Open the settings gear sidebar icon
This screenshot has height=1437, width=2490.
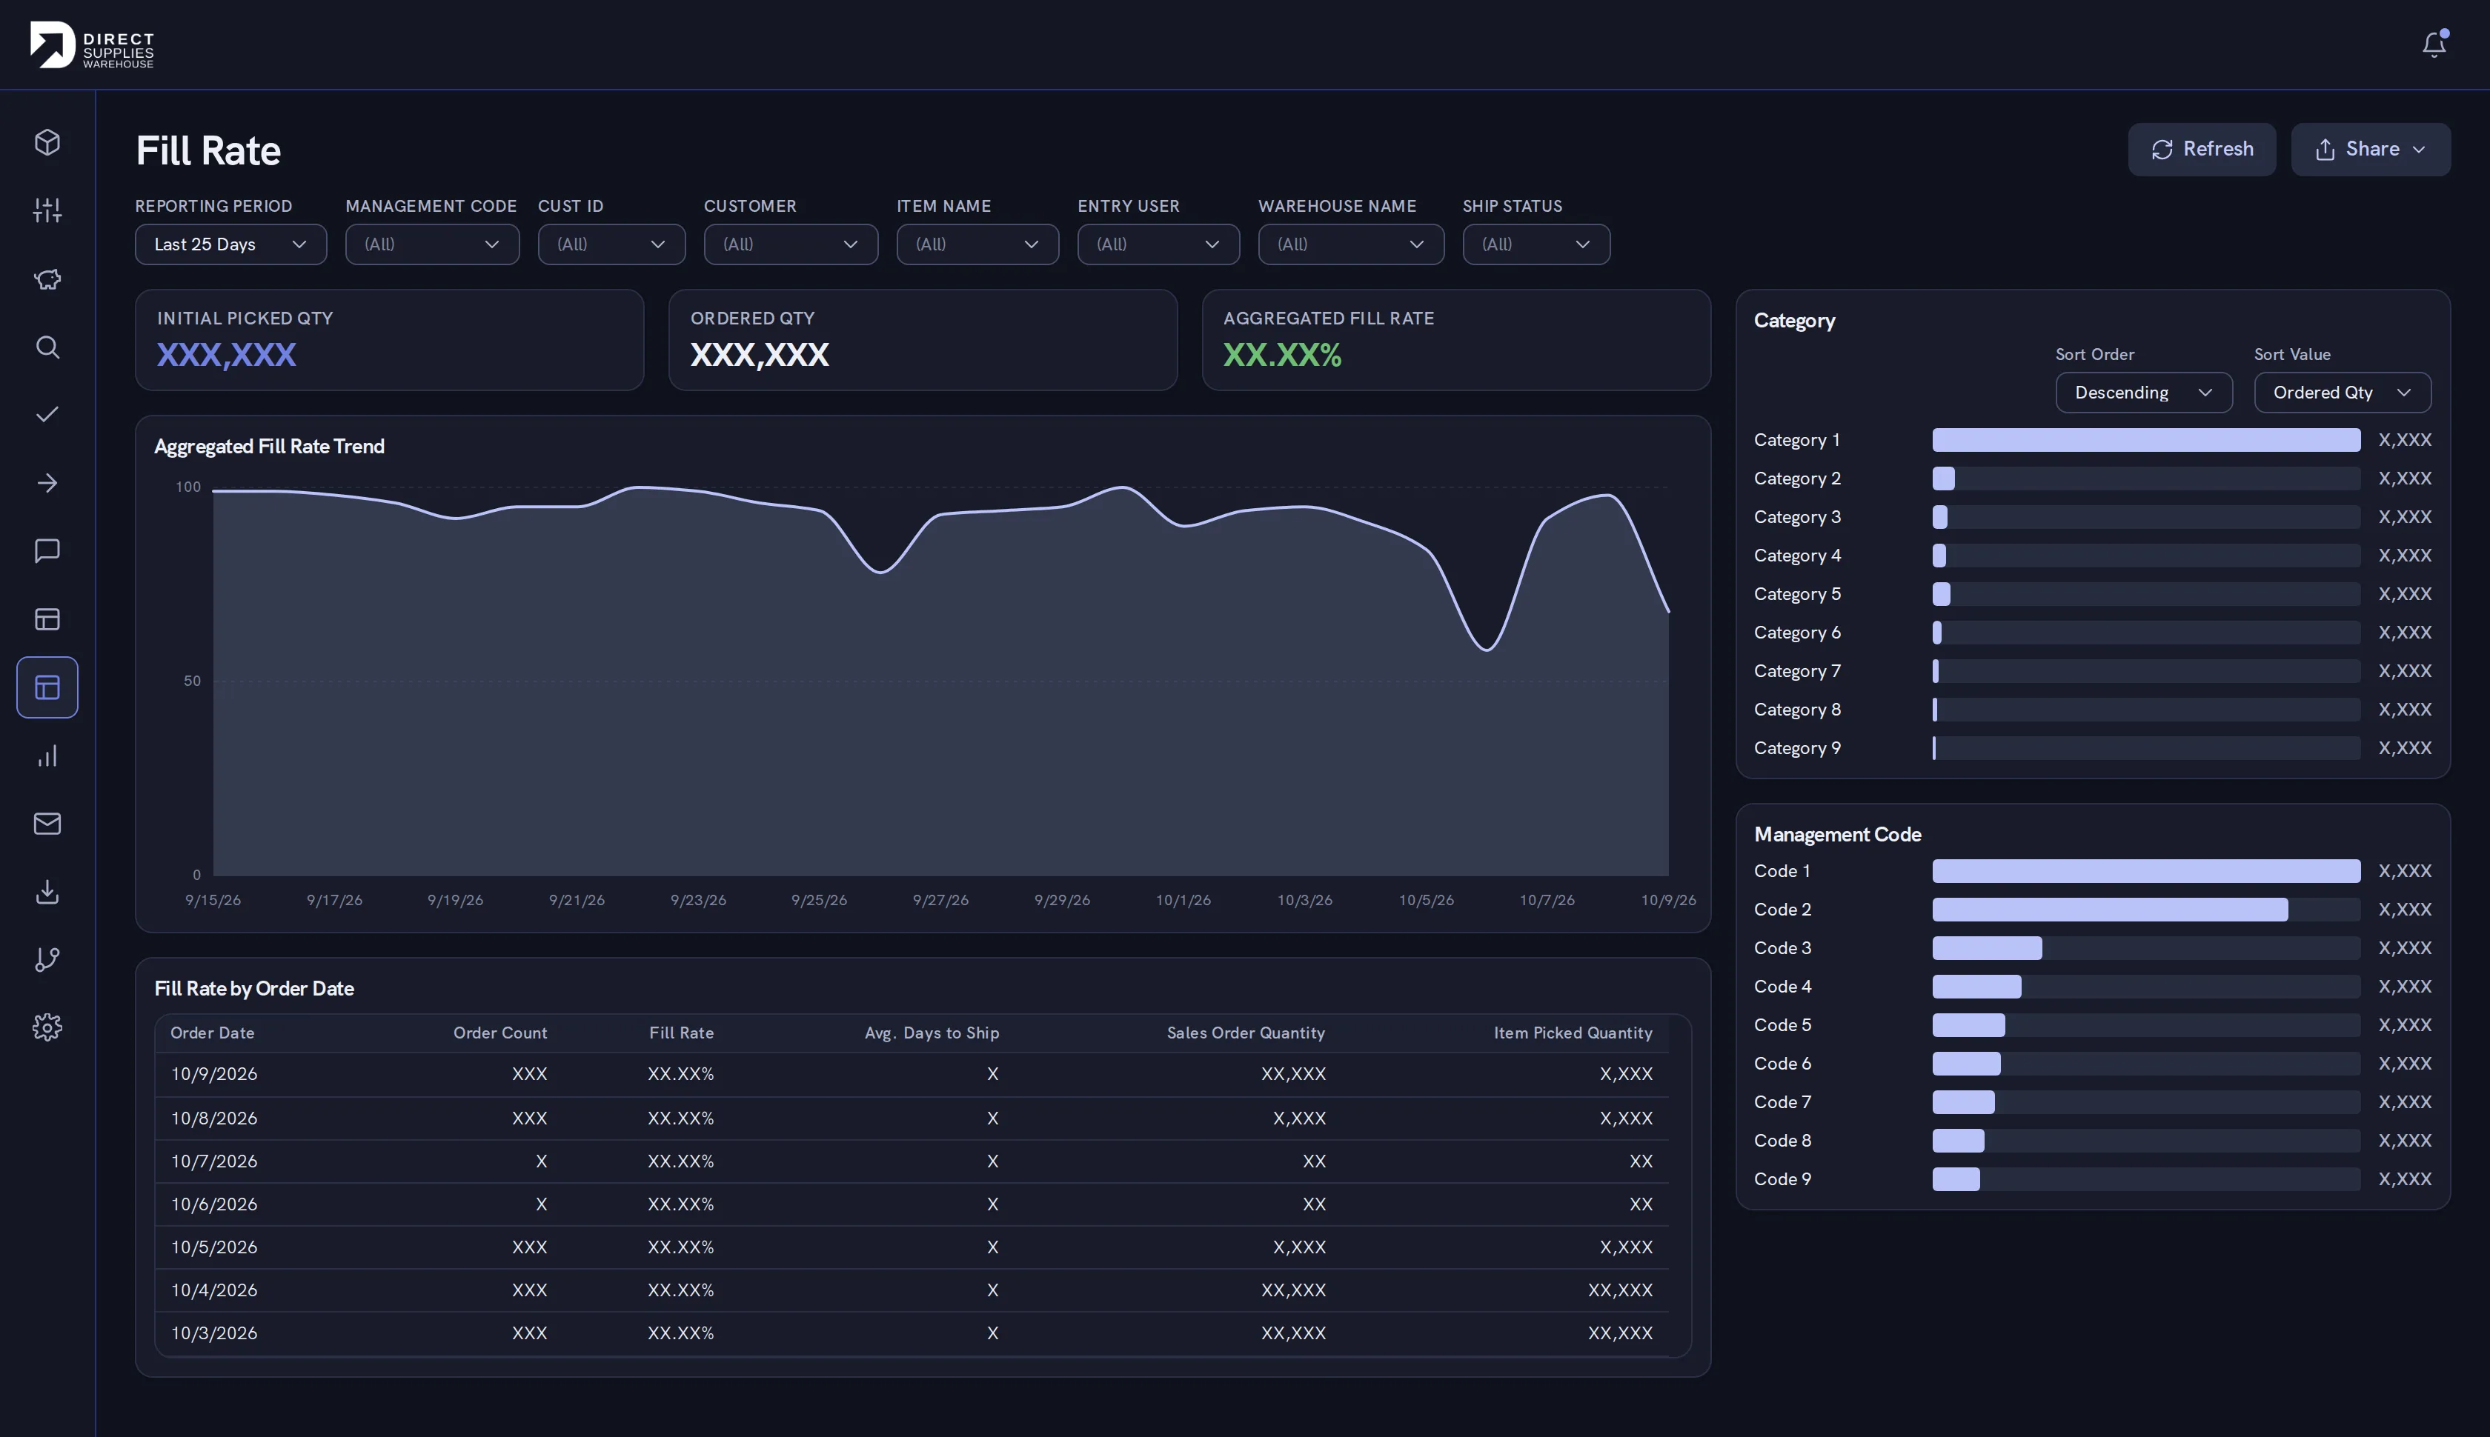pos(47,1027)
